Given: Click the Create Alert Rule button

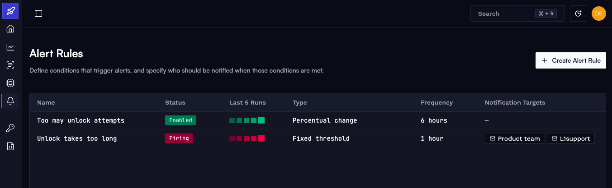Looking at the screenshot, I should (x=571, y=60).
